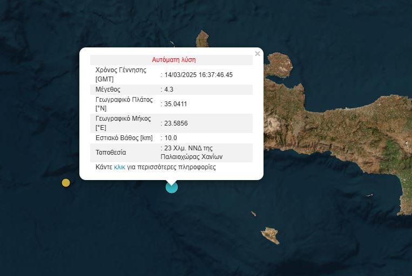This screenshot has height=276, width=412.
Task: Click the tiny islet north of the larger southern island
Action: (254, 213)
